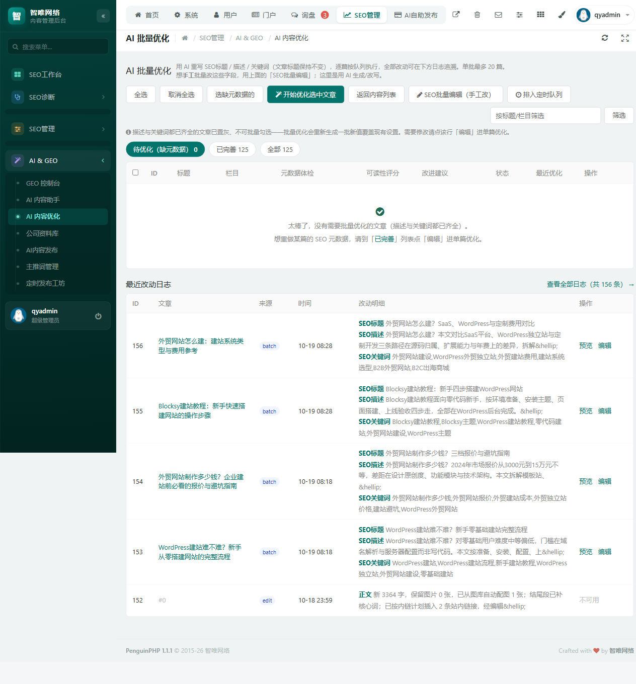The width and height of the screenshot is (636, 684).
Task: Switch to the AI自助发布 top tab
Action: click(416, 15)
